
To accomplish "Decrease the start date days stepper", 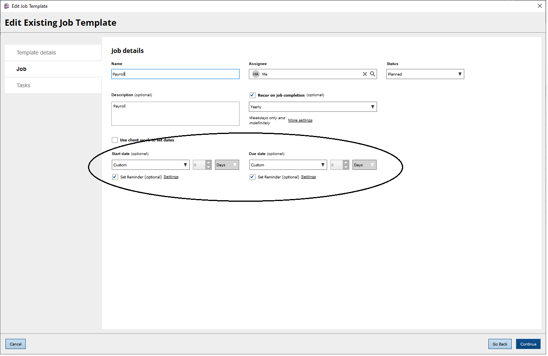I will tap(208, 167).
